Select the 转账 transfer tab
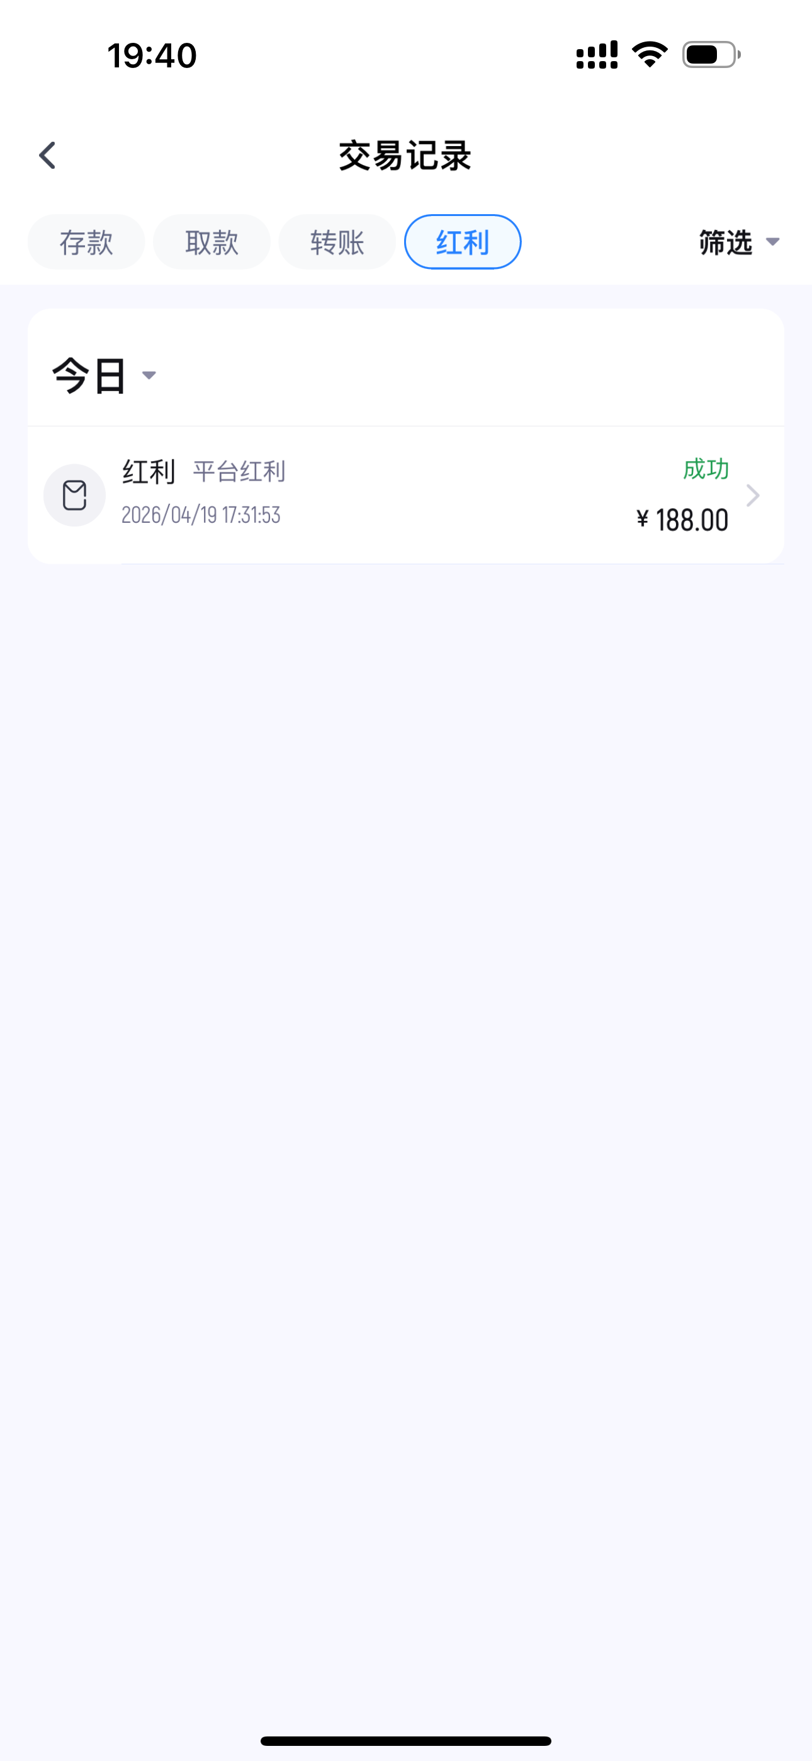 point(337,242)
